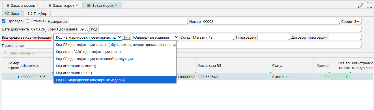
Task: Collapse the Вид средства идентификации dropdown
Action: pyautogui.click(x=88, y=37)
